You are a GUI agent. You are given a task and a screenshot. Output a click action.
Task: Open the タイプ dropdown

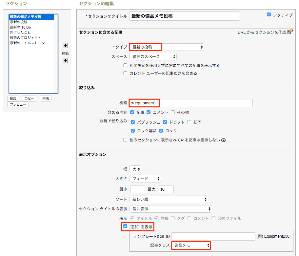166,47
